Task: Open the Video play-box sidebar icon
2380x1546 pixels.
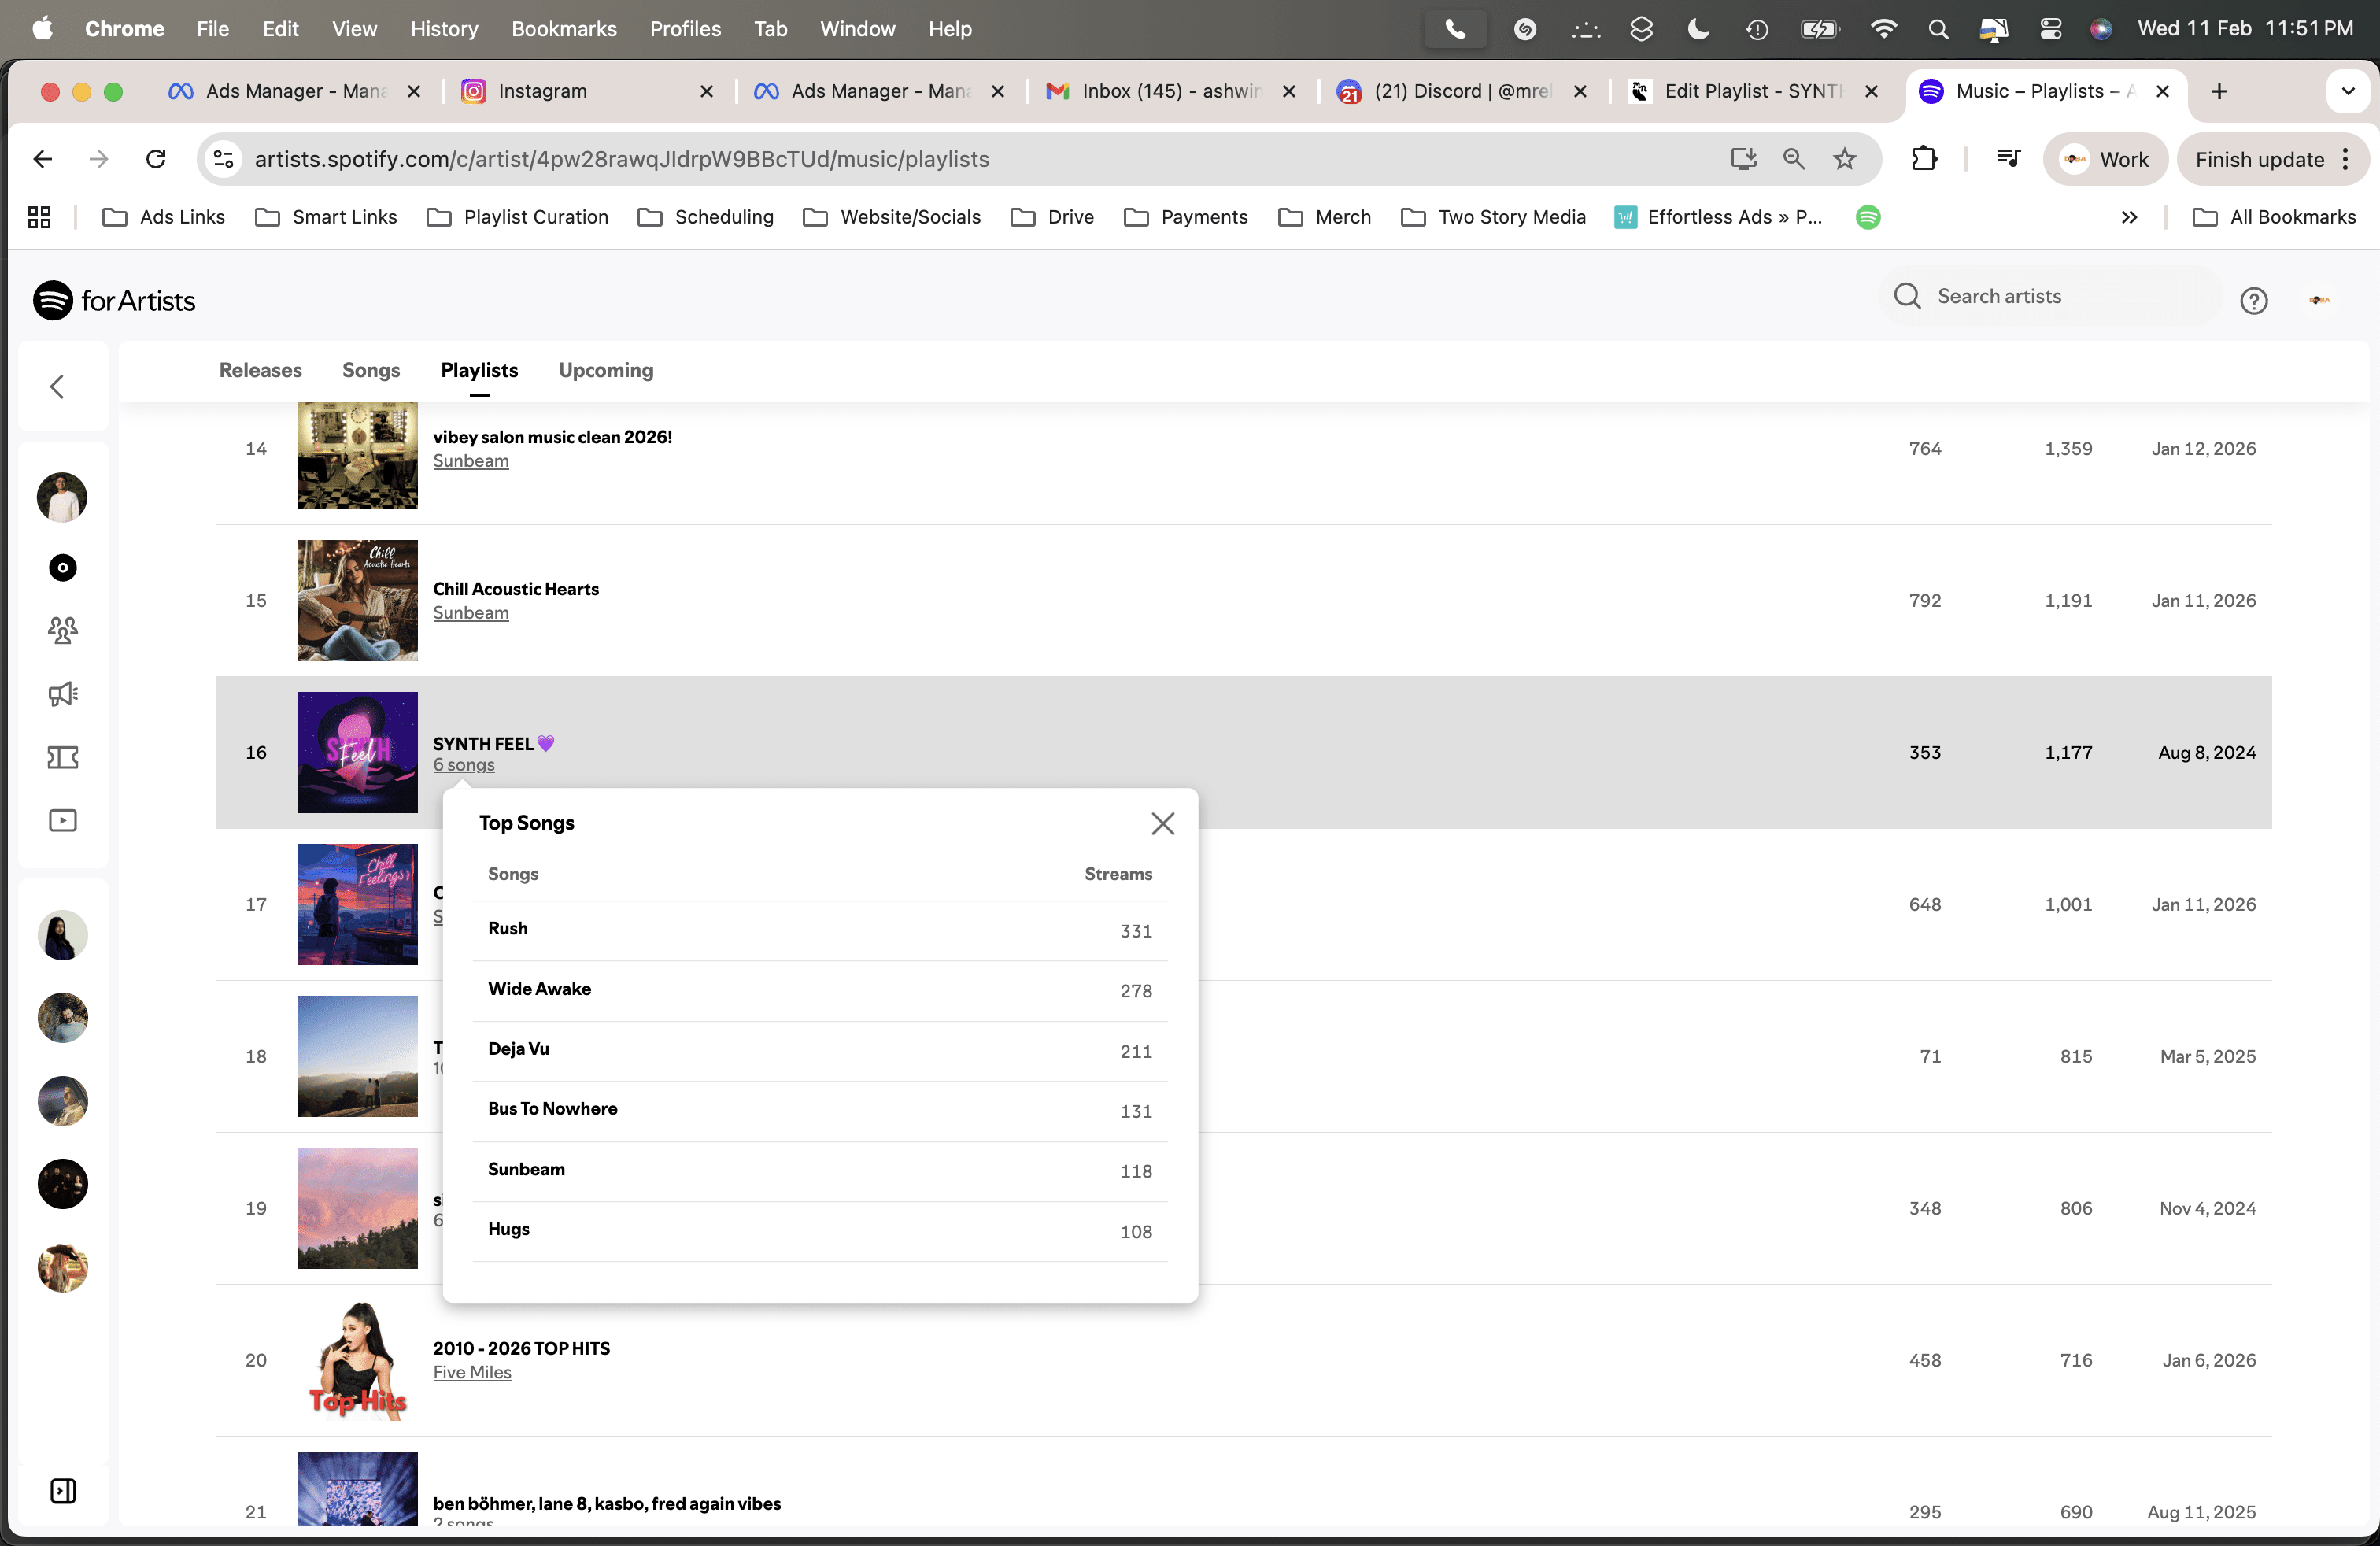Action: [x=62, y=820]
